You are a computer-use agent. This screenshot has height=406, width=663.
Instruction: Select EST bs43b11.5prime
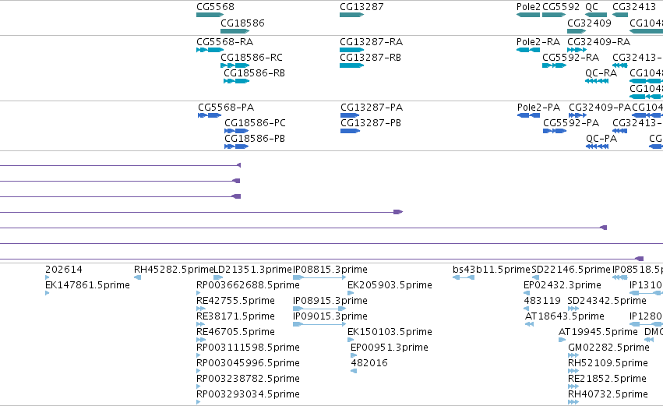[492, 270]
